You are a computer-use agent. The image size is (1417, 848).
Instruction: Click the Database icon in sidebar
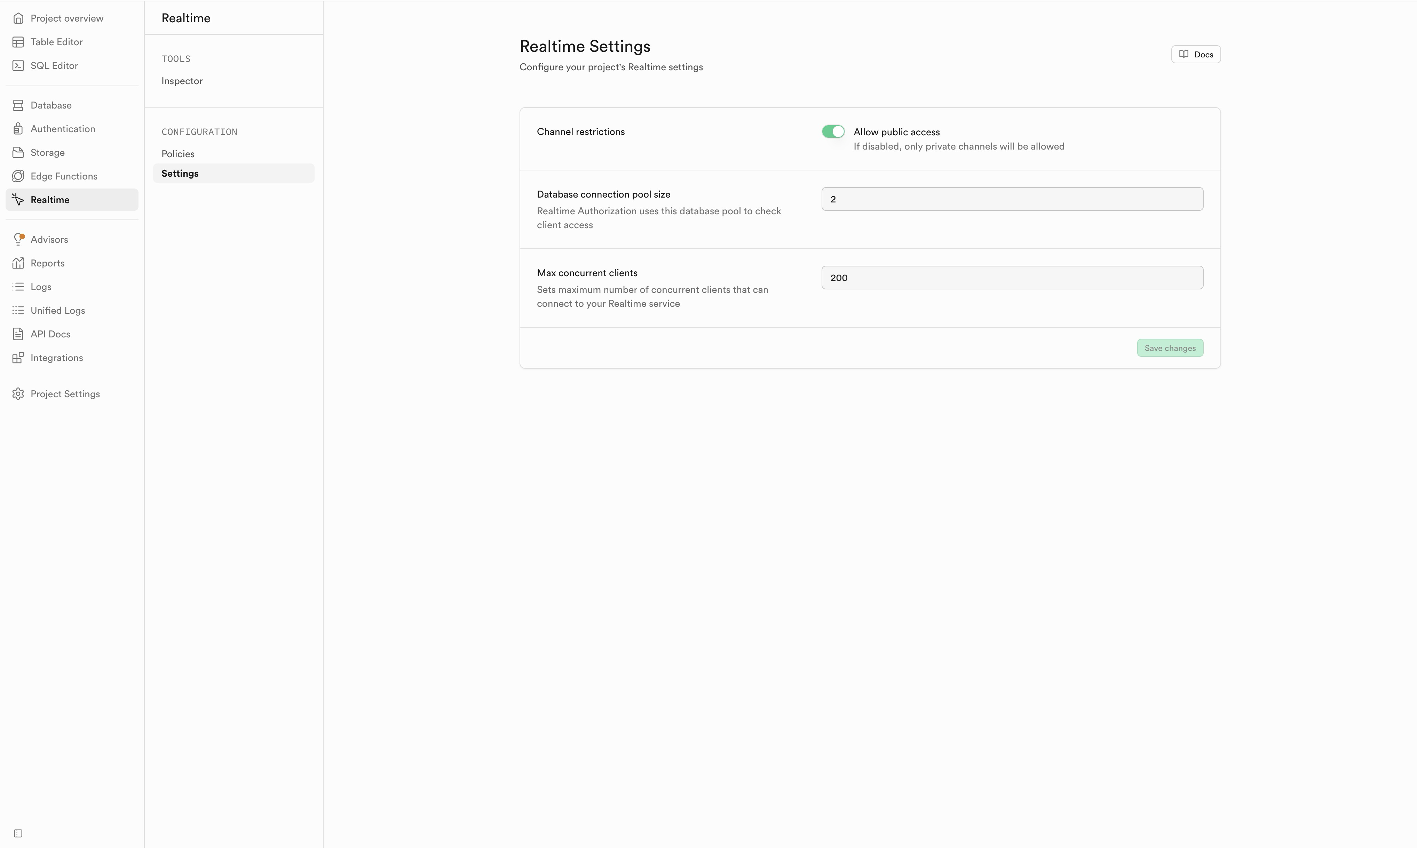click(18, 105)
